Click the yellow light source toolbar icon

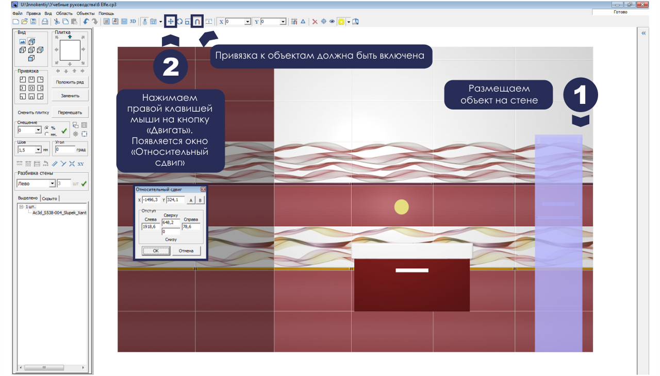pyautogui.click(x=341, y=22)
